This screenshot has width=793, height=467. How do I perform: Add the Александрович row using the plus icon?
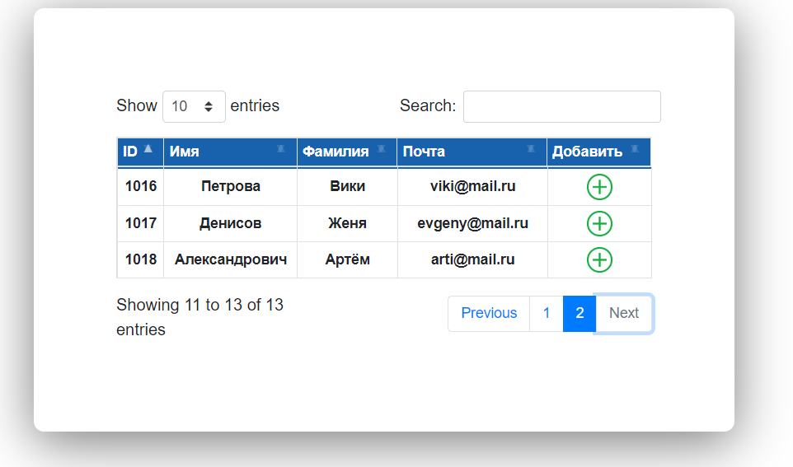coord(599,259)
